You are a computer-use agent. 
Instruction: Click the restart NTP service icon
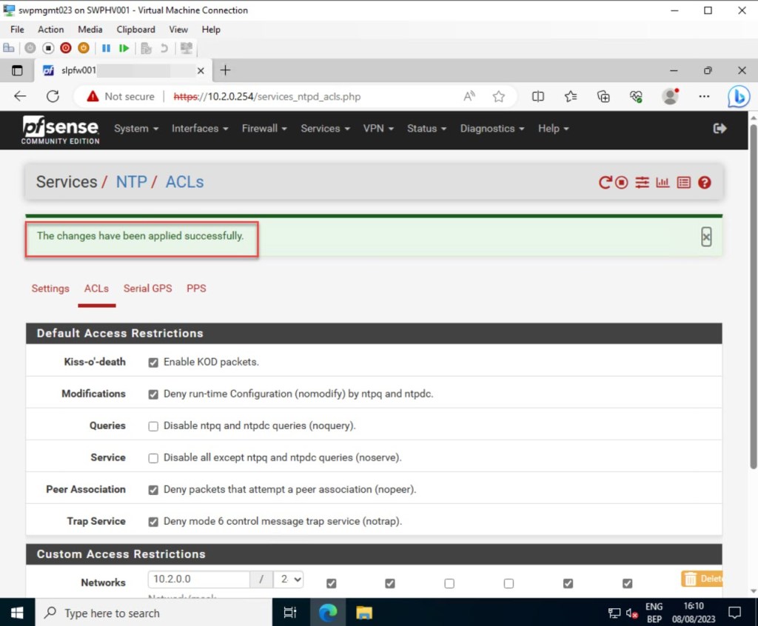pos(605,182)
